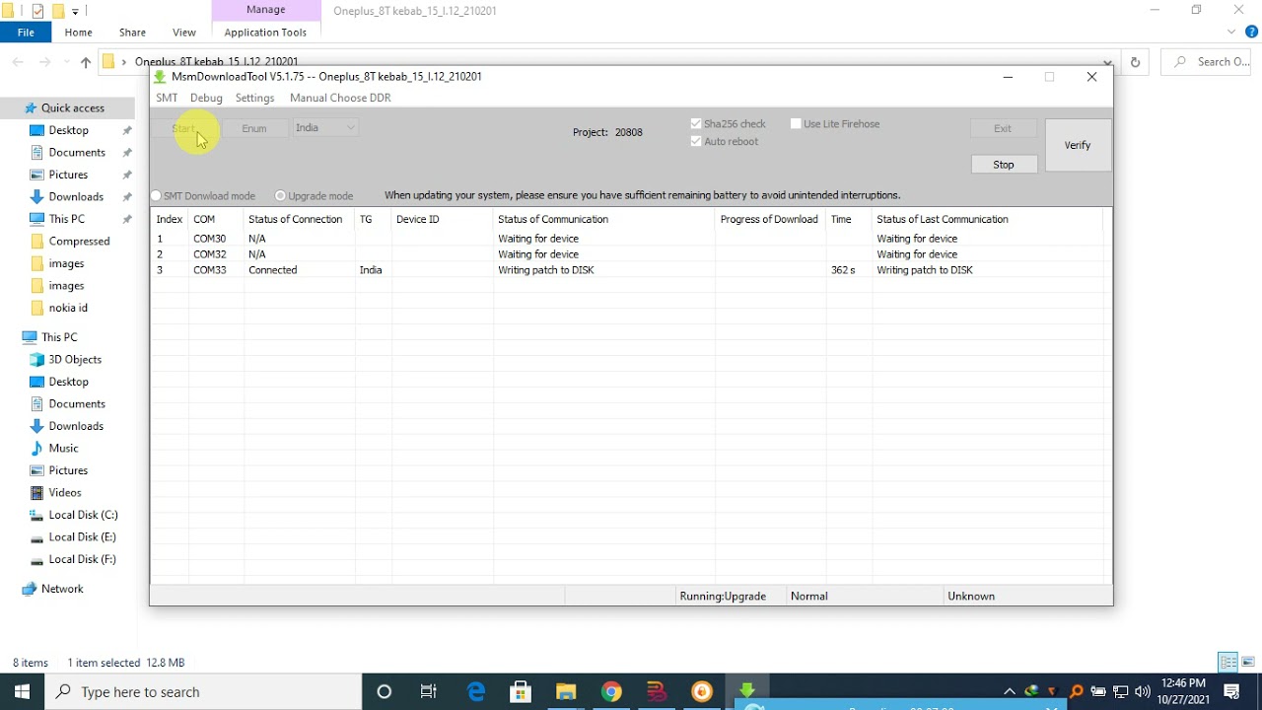
Task: Launch Microsoft Edge from taskbar
Action: tap(476, 691)
